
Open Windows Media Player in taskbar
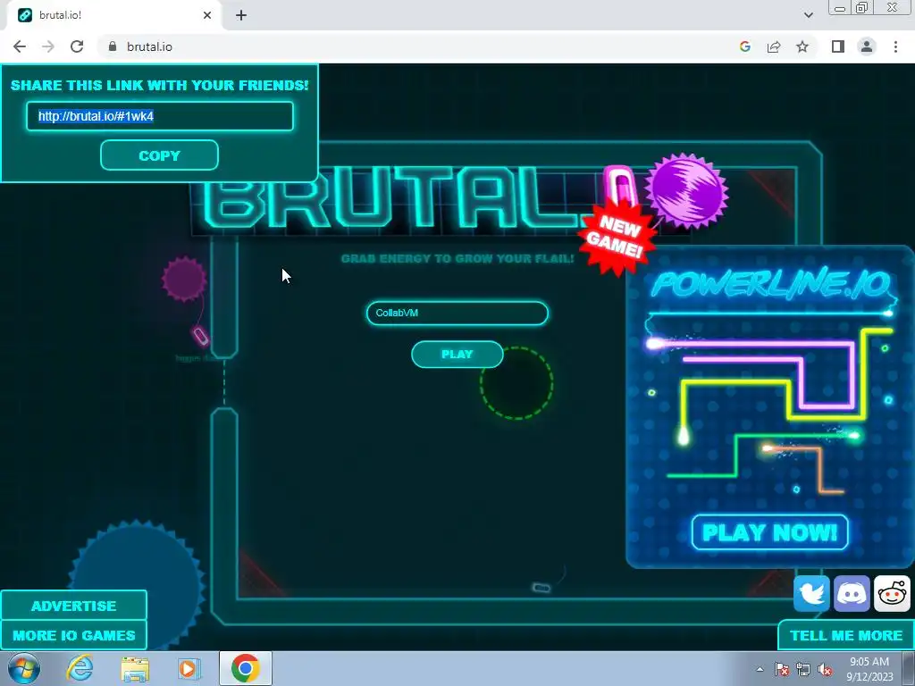(189, 668)
